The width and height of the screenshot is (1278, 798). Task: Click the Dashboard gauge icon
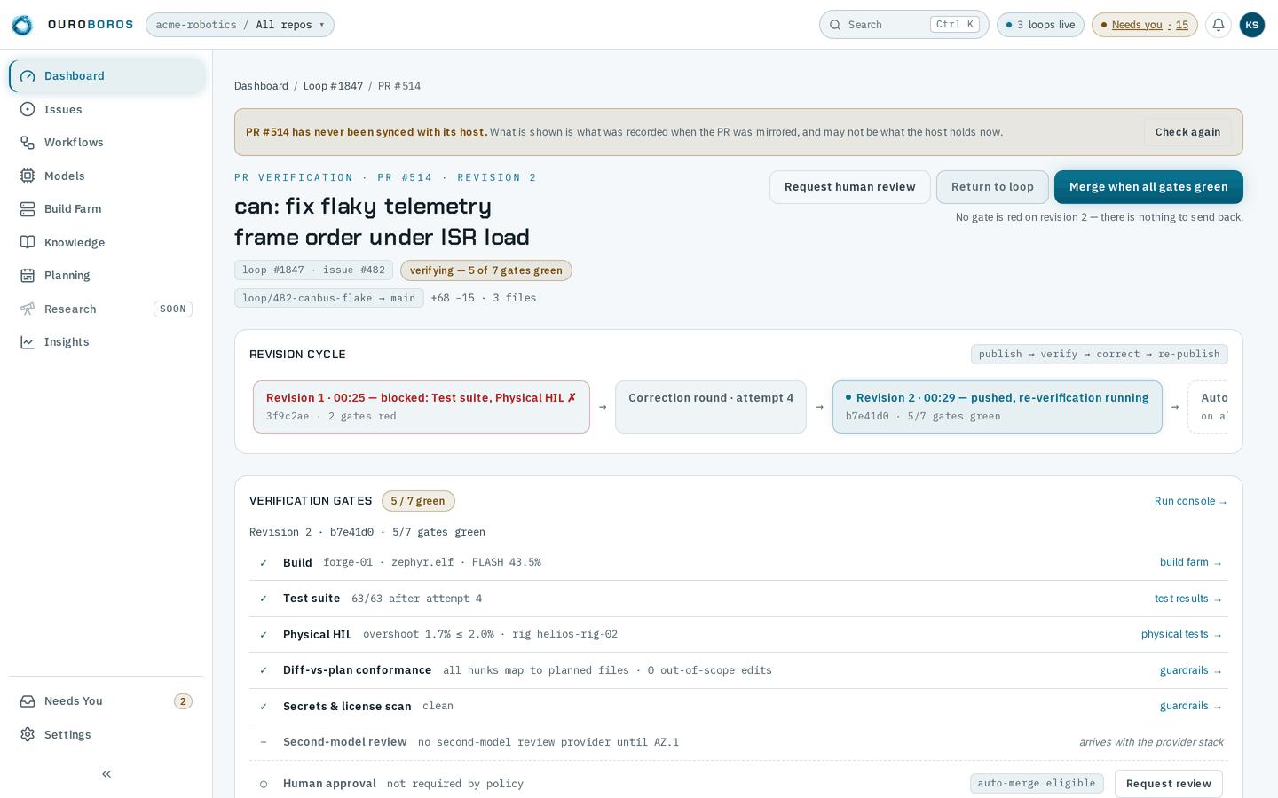pyautogui.click(x=28, y=76)
